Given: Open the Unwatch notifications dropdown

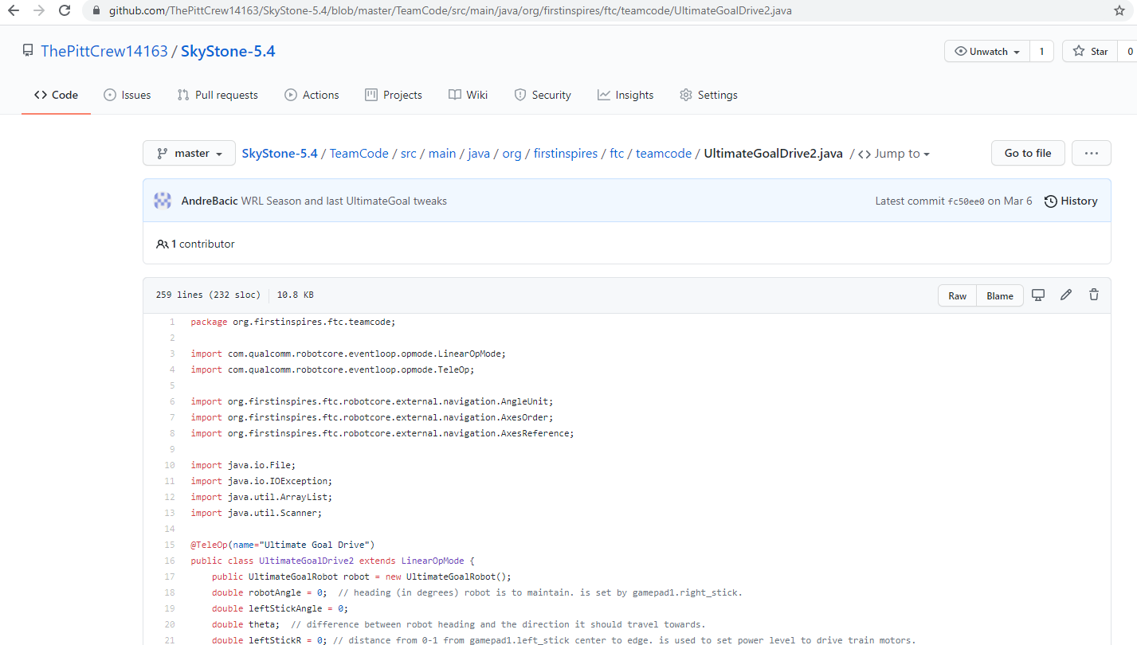Looking at the screenshot, I should pos(986,51).
